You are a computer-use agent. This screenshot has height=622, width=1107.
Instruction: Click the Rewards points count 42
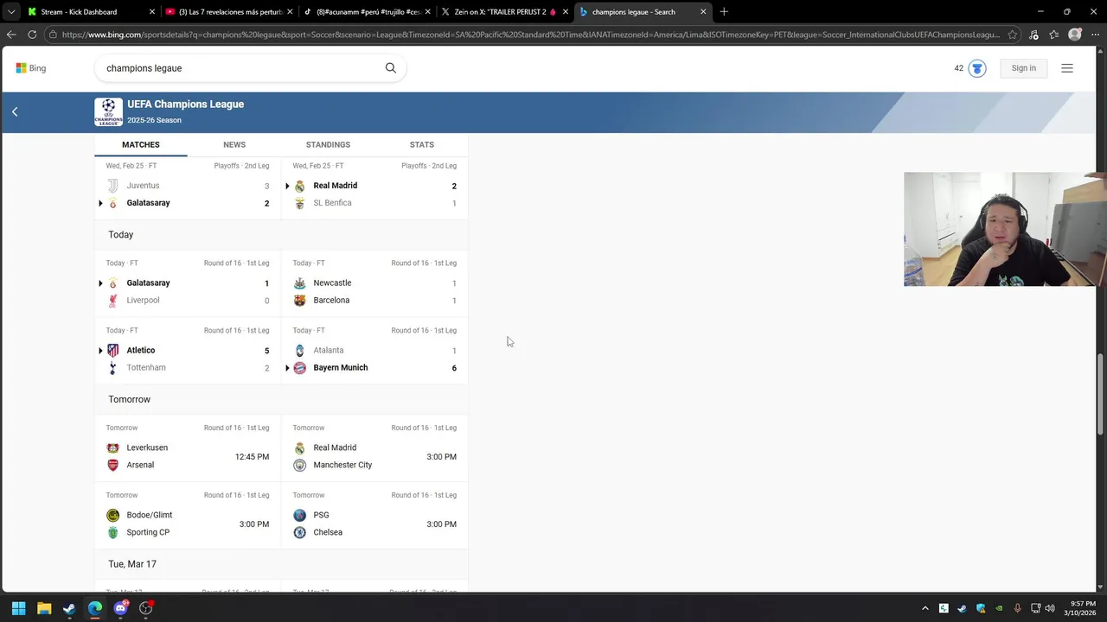click(958, 68)
